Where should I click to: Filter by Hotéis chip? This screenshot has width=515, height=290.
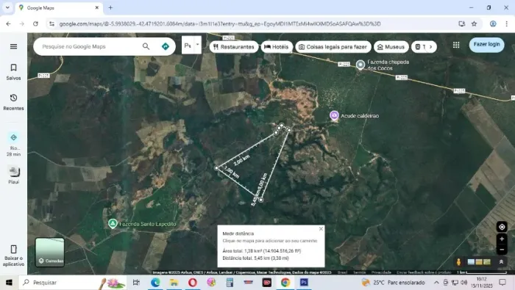coord(277,47)
